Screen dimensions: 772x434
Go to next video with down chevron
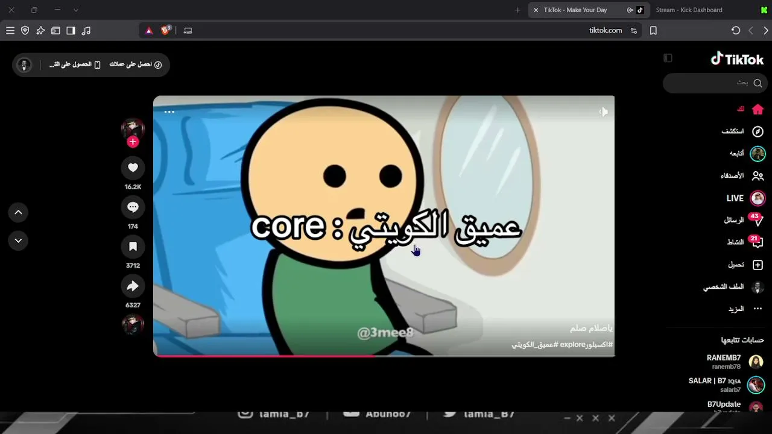coord(18,241)
